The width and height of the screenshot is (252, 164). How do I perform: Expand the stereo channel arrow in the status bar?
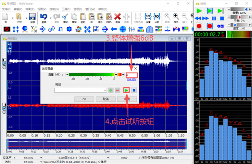14,158
